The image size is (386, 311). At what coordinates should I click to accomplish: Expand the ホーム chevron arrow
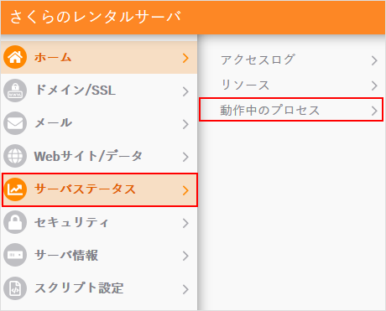tap(185, 58)
